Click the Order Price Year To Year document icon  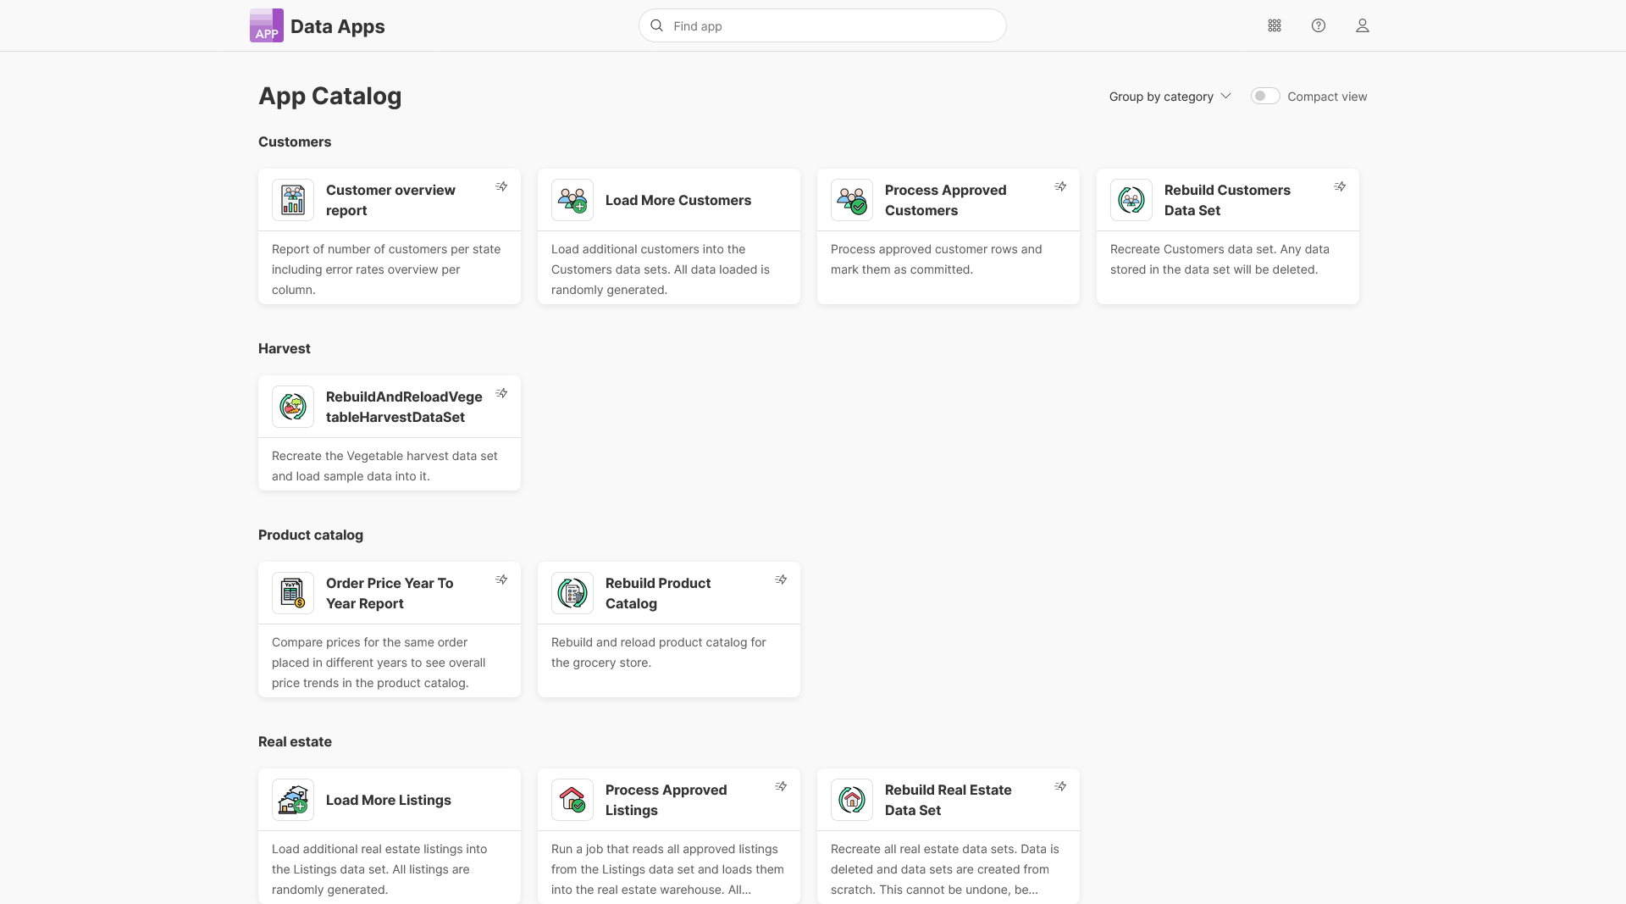pyautogui.click(x=293, y=593)
